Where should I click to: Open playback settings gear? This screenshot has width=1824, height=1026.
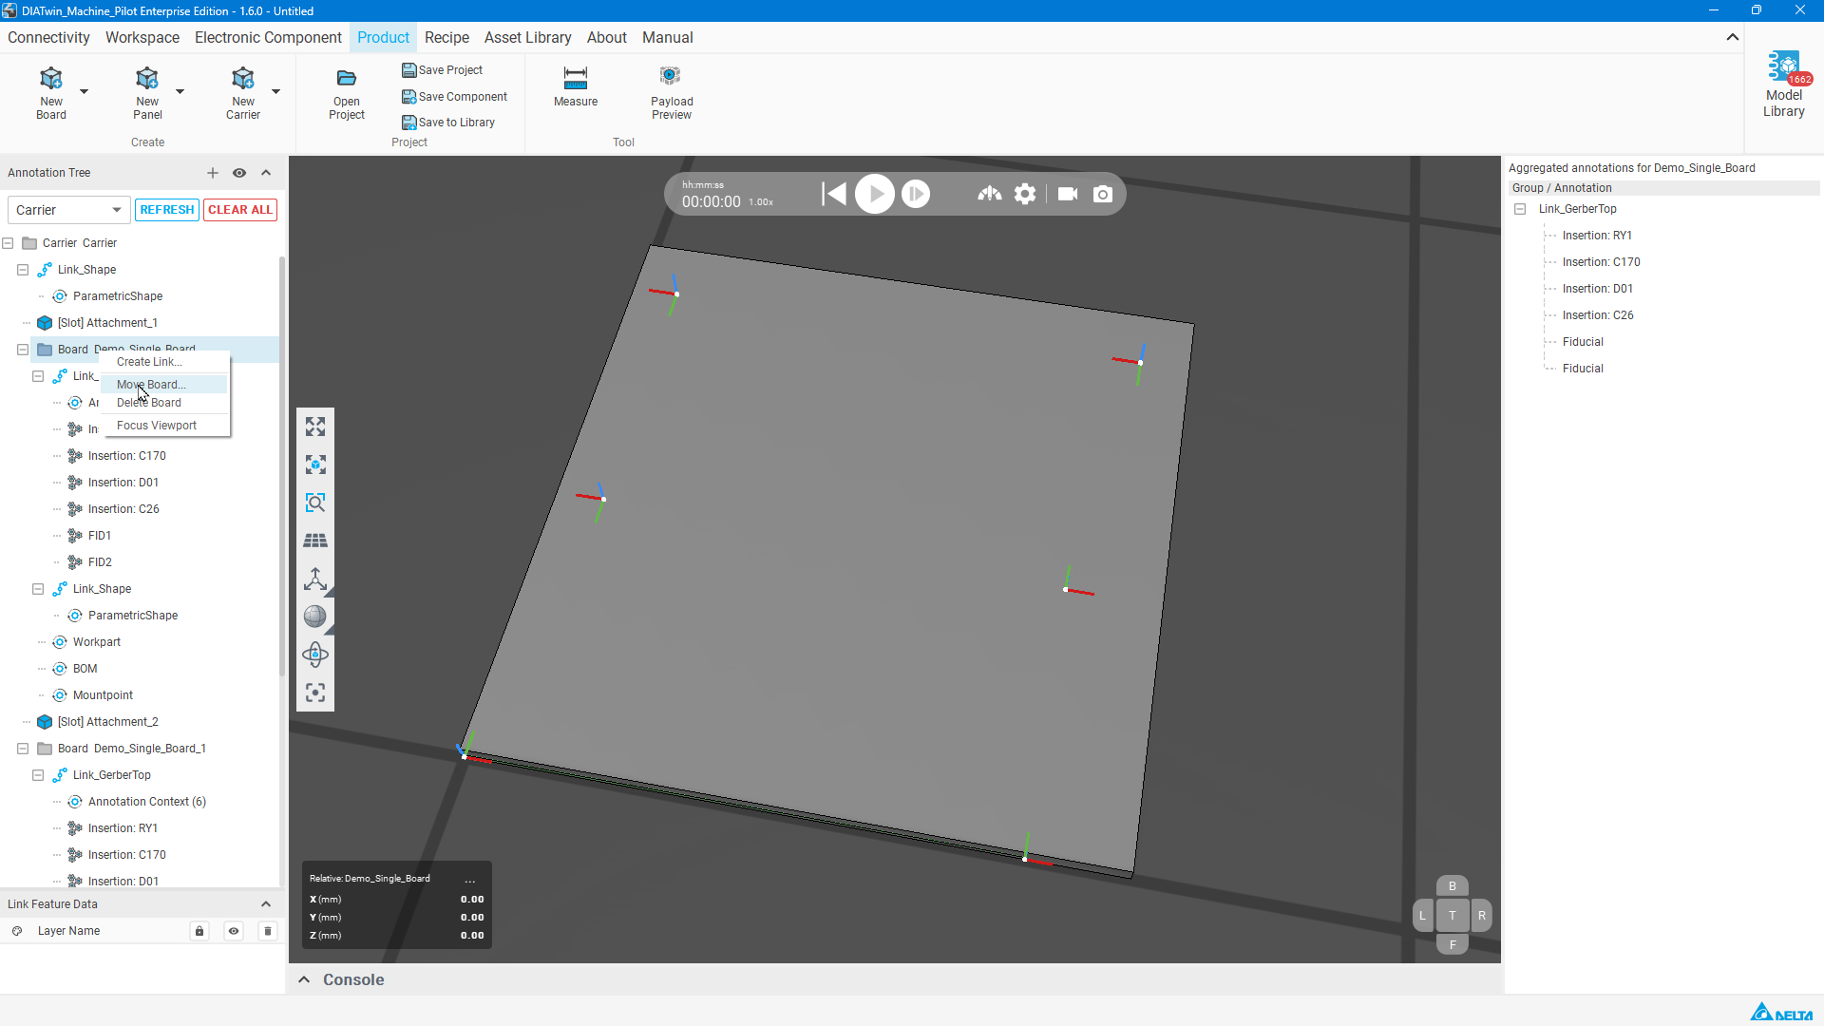[1025, 194]
